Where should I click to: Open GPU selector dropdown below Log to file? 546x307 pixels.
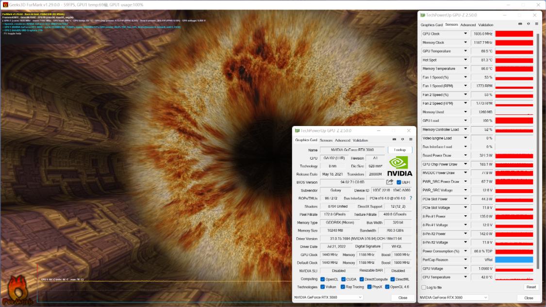coord(453,297)
